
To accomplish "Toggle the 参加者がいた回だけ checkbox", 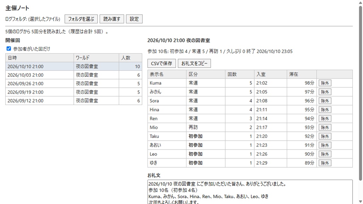I will [x=9, y=49].
